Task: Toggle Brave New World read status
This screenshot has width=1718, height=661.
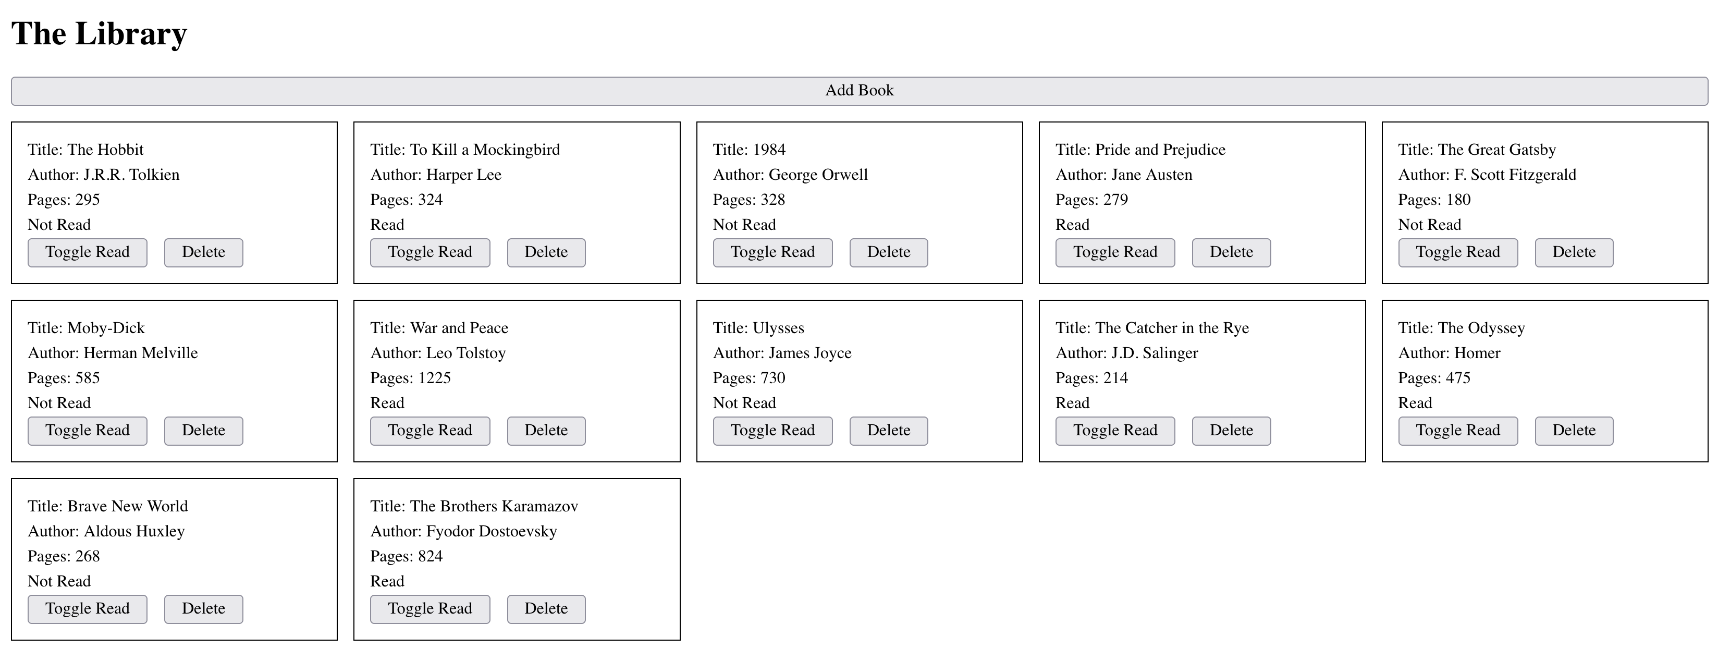Action: pyautogui.click(x=88, y=609)
